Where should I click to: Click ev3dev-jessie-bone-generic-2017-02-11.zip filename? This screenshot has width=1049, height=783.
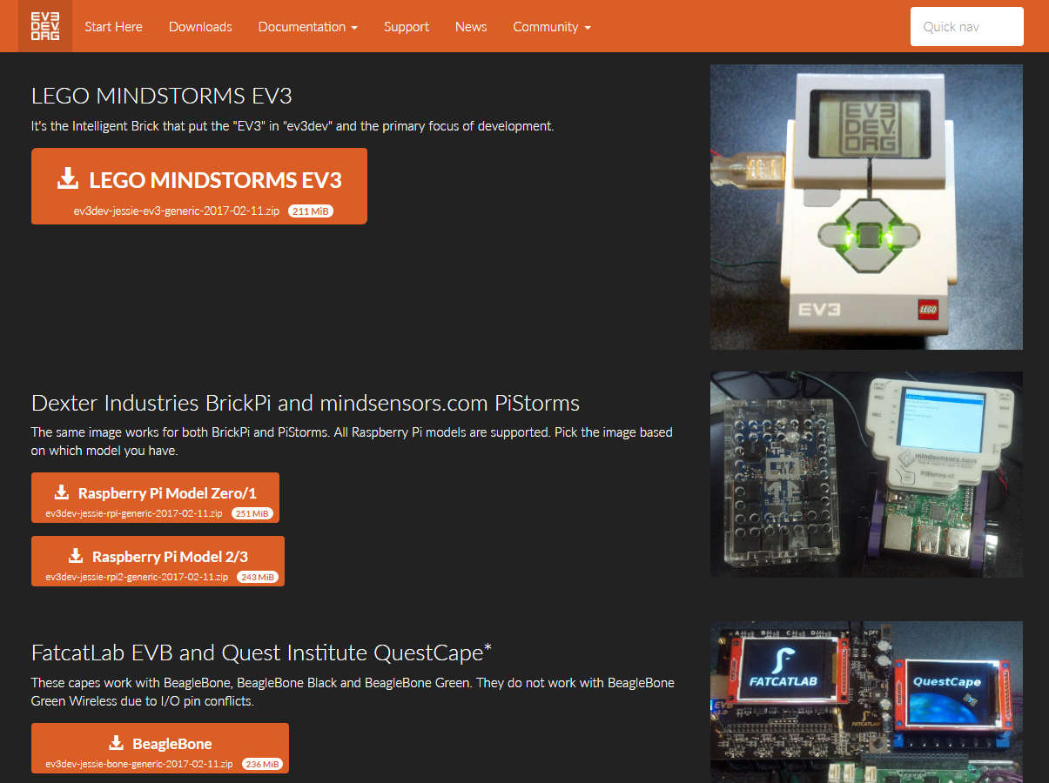pyautogui.click(x=139, y=764)
